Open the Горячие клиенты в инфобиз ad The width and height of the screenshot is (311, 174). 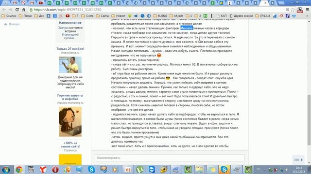(70, 97)
